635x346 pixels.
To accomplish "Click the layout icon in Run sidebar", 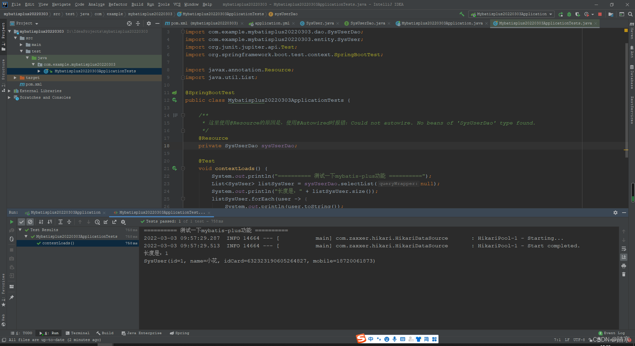I will pos(12,287).
